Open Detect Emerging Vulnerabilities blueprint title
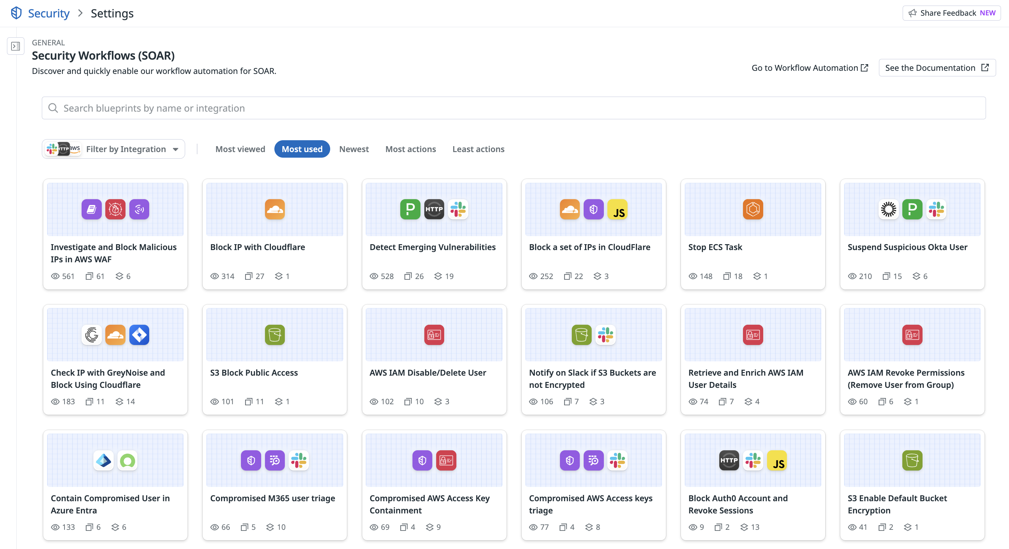This screenshot has width=1009, height=549. [432, 247]
